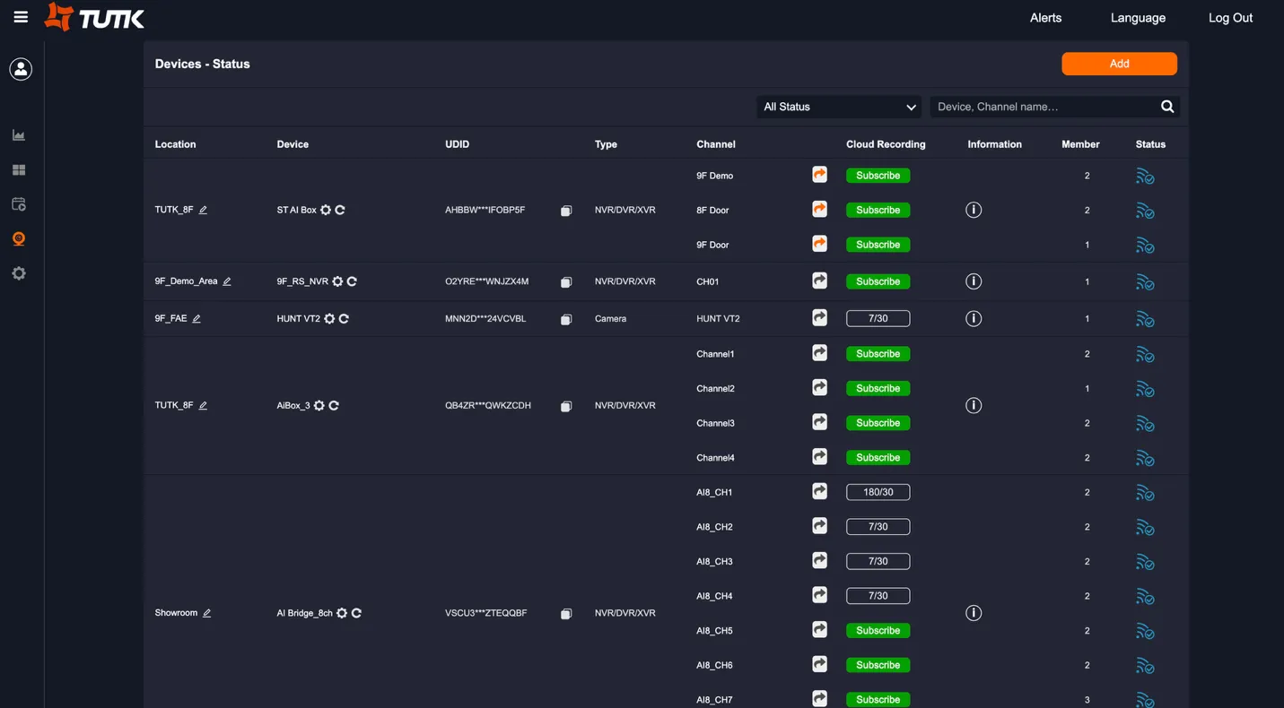Expand the hamburger navigation menu
This screenshot has height=708, width=1284.
(x=20, y=16)
